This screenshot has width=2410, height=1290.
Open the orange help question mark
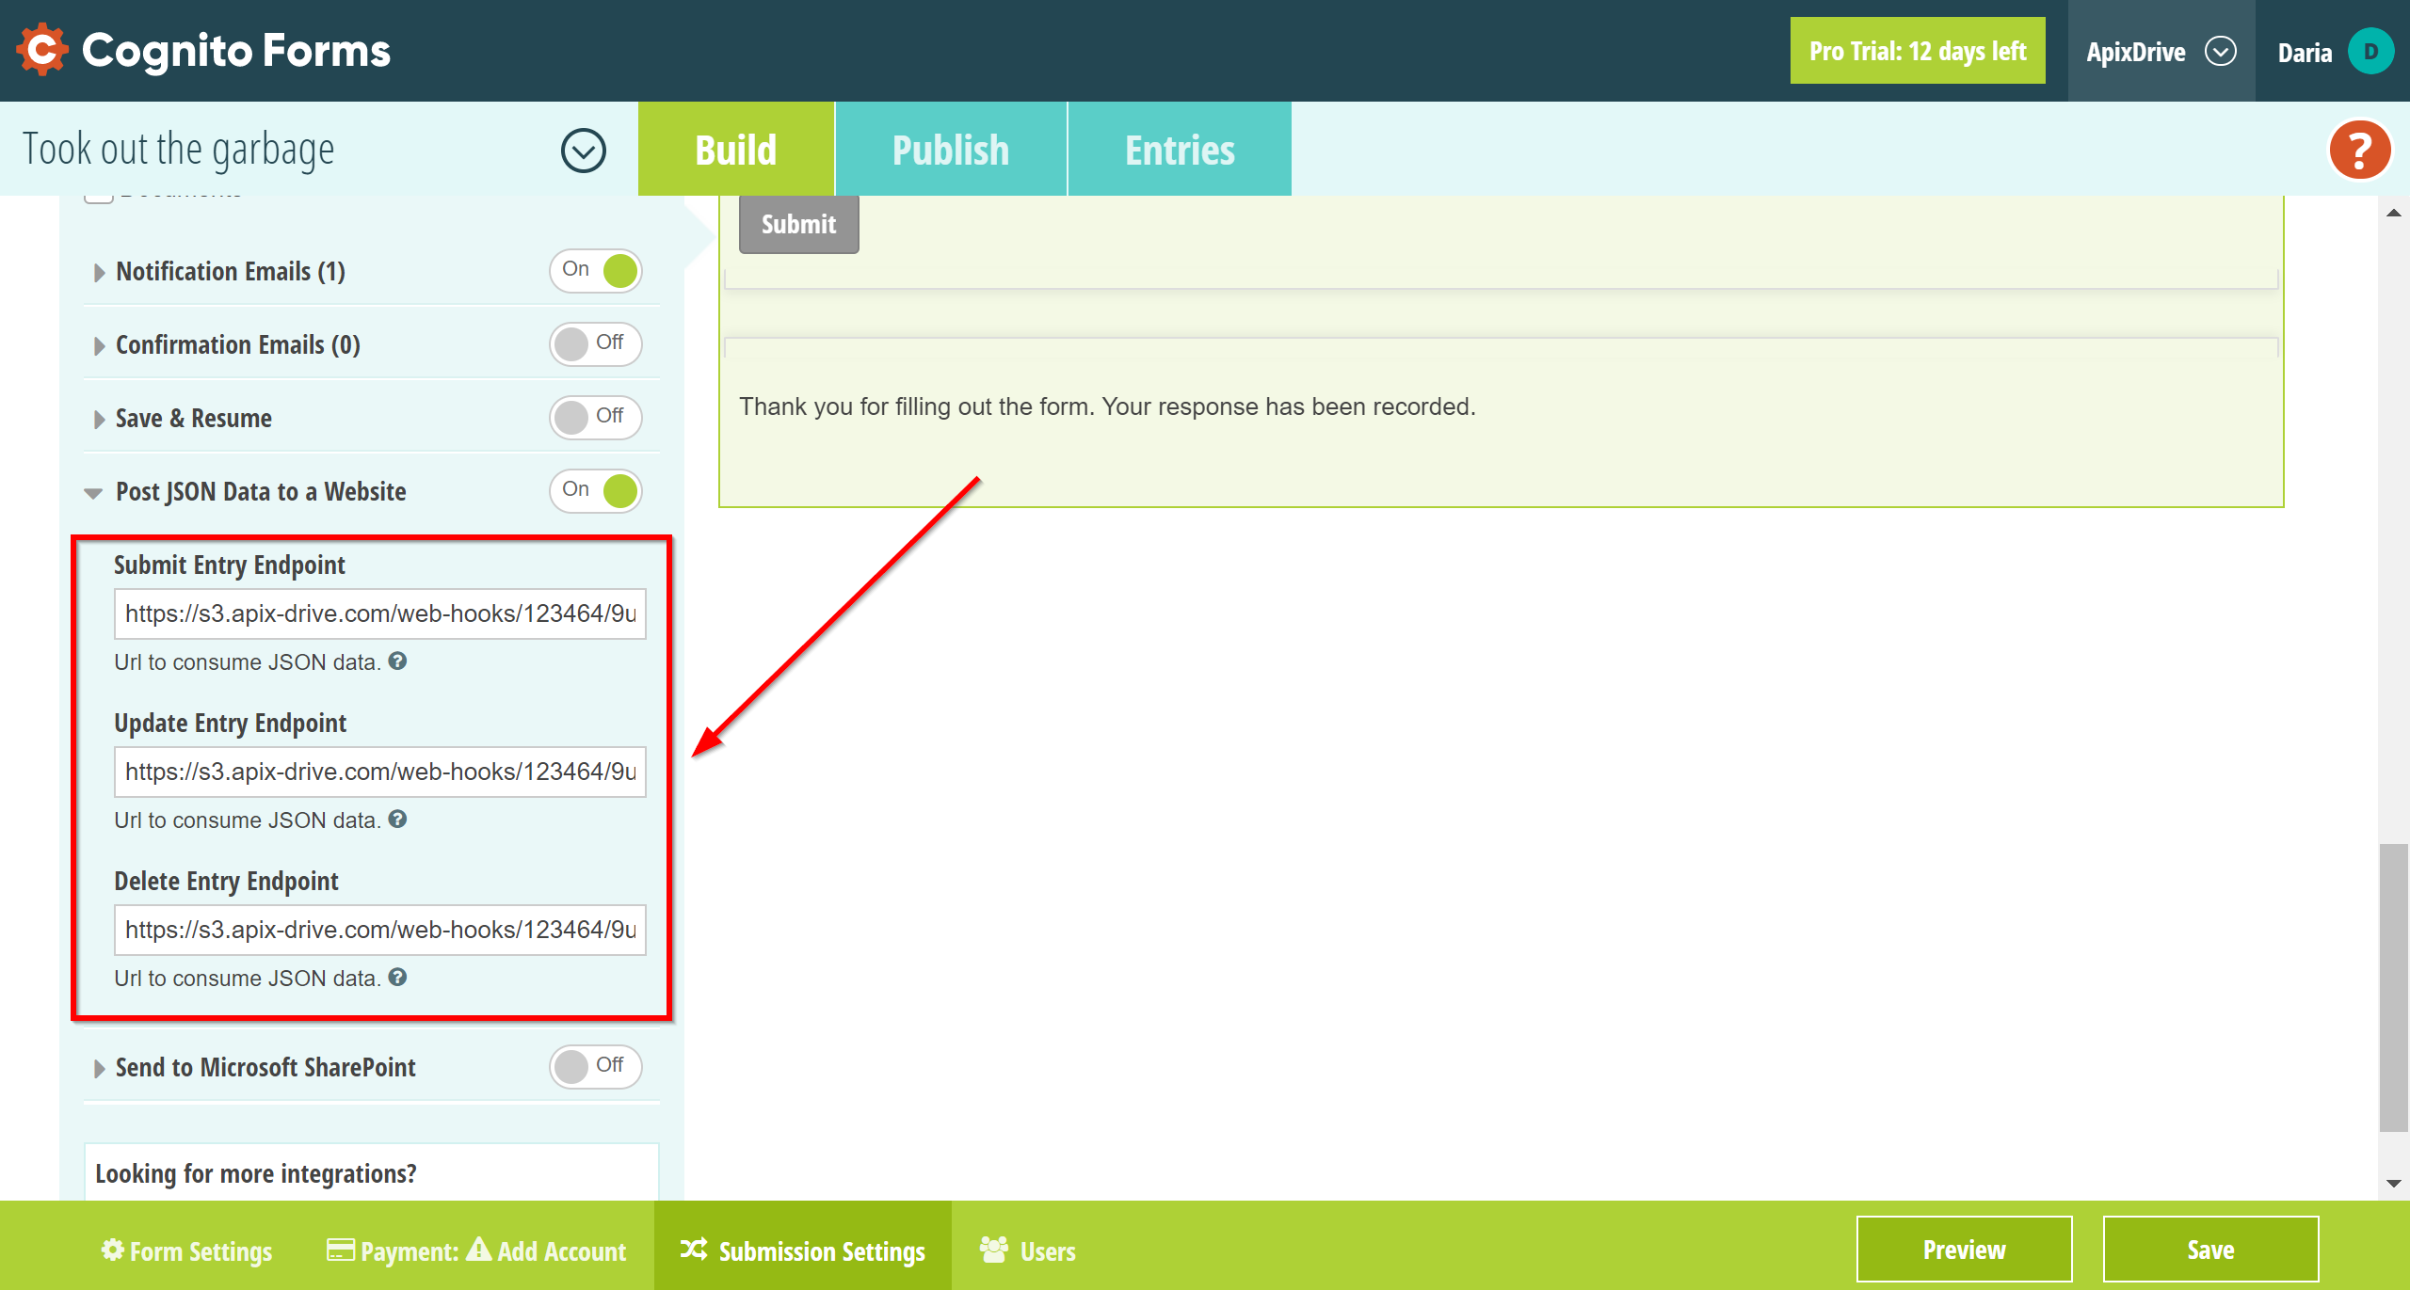2359,150
